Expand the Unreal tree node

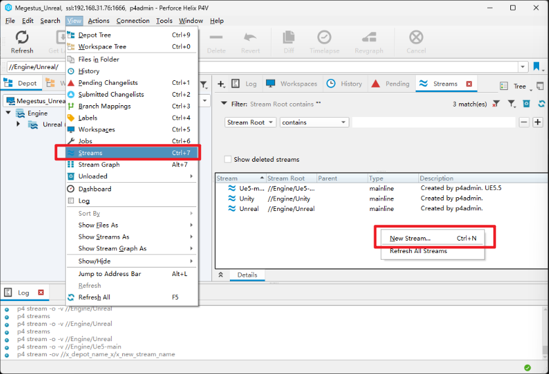(18, 124)
